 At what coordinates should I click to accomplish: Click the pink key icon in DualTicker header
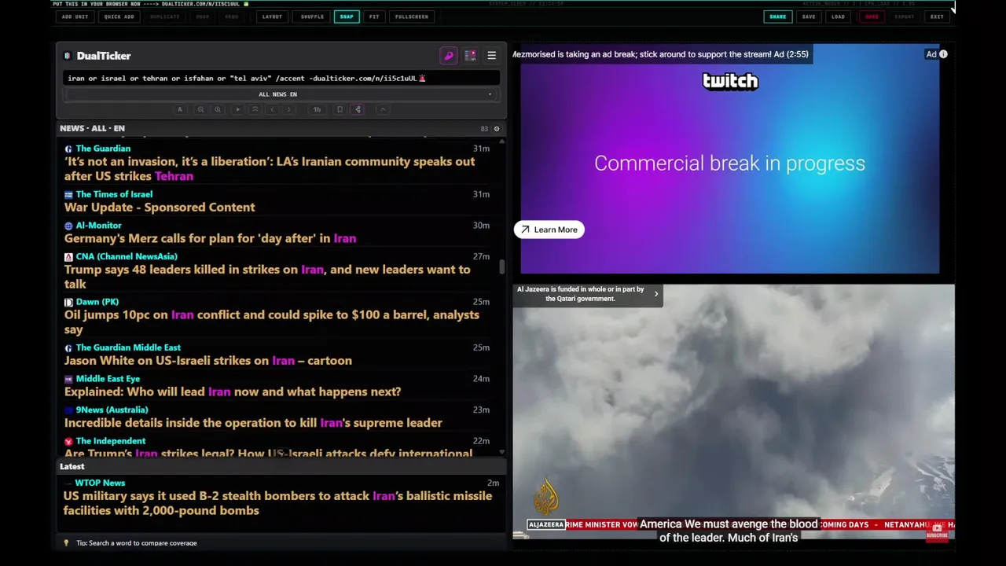pos(449,56)
